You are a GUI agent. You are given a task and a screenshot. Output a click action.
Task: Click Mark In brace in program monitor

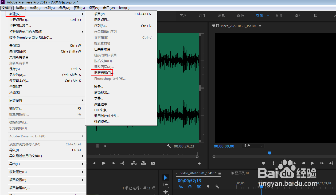(273, 163)
